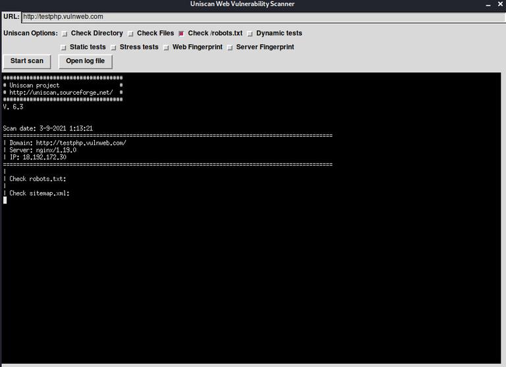
Task: Close the Uniscan scanner window
Action: pos(500,4)
